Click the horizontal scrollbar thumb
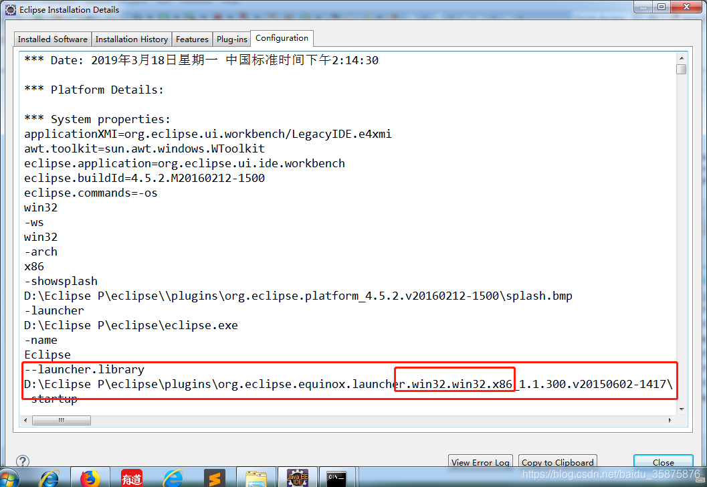The image size is (707, 487). (x=62, y=420)
